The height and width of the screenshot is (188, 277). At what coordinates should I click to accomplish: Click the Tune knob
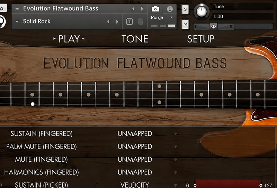click(x=202, y=11)
